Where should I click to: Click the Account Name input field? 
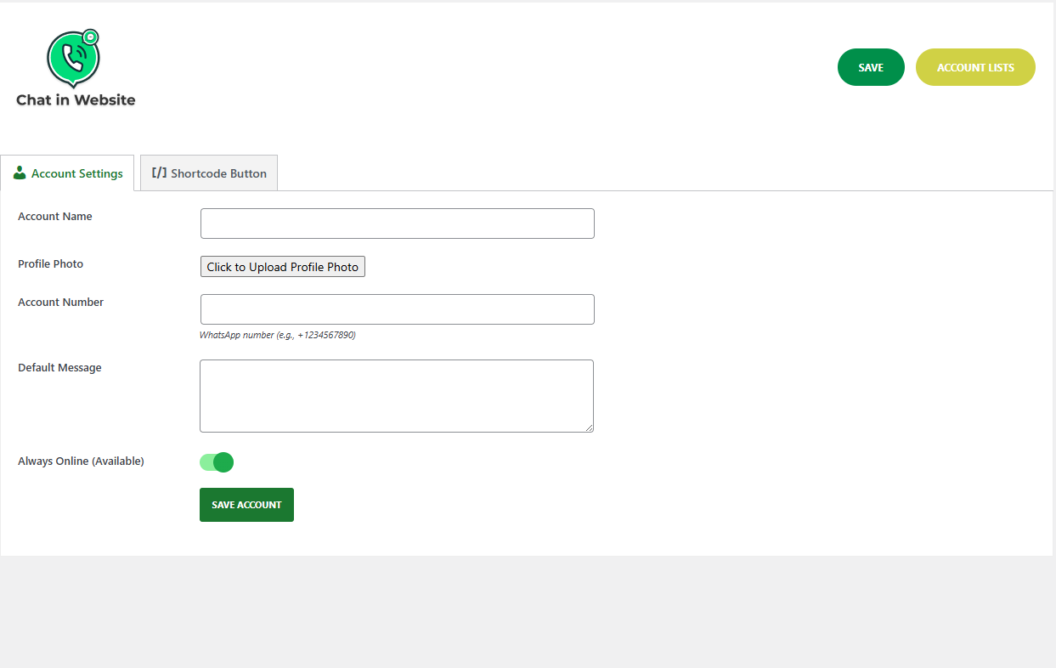[398, 224]
